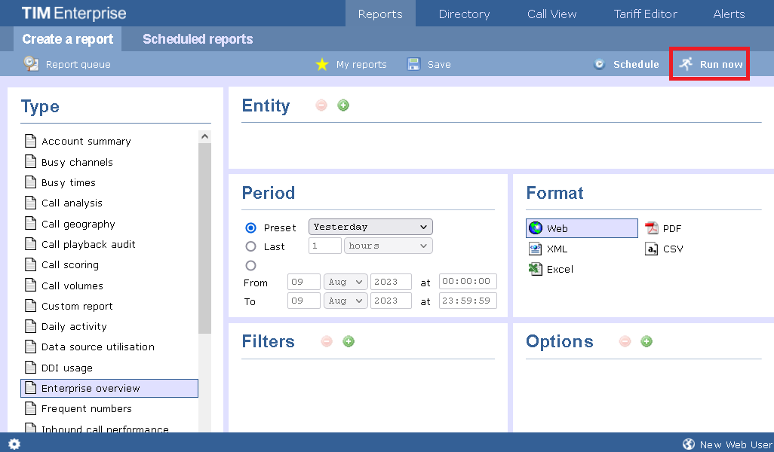Screen dimensions: 774x452
Task: Click the start time field showing 00:00:00
Action: (468, 282)
